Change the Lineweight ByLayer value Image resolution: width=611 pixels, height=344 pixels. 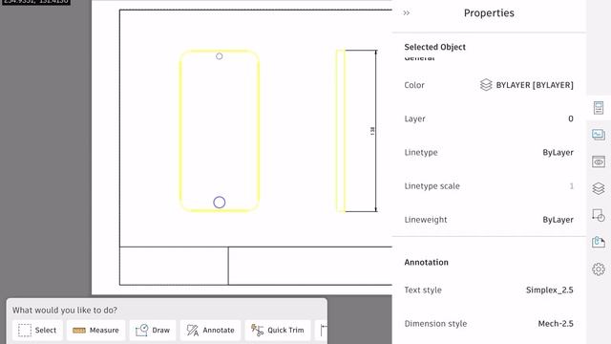(558, 220)
